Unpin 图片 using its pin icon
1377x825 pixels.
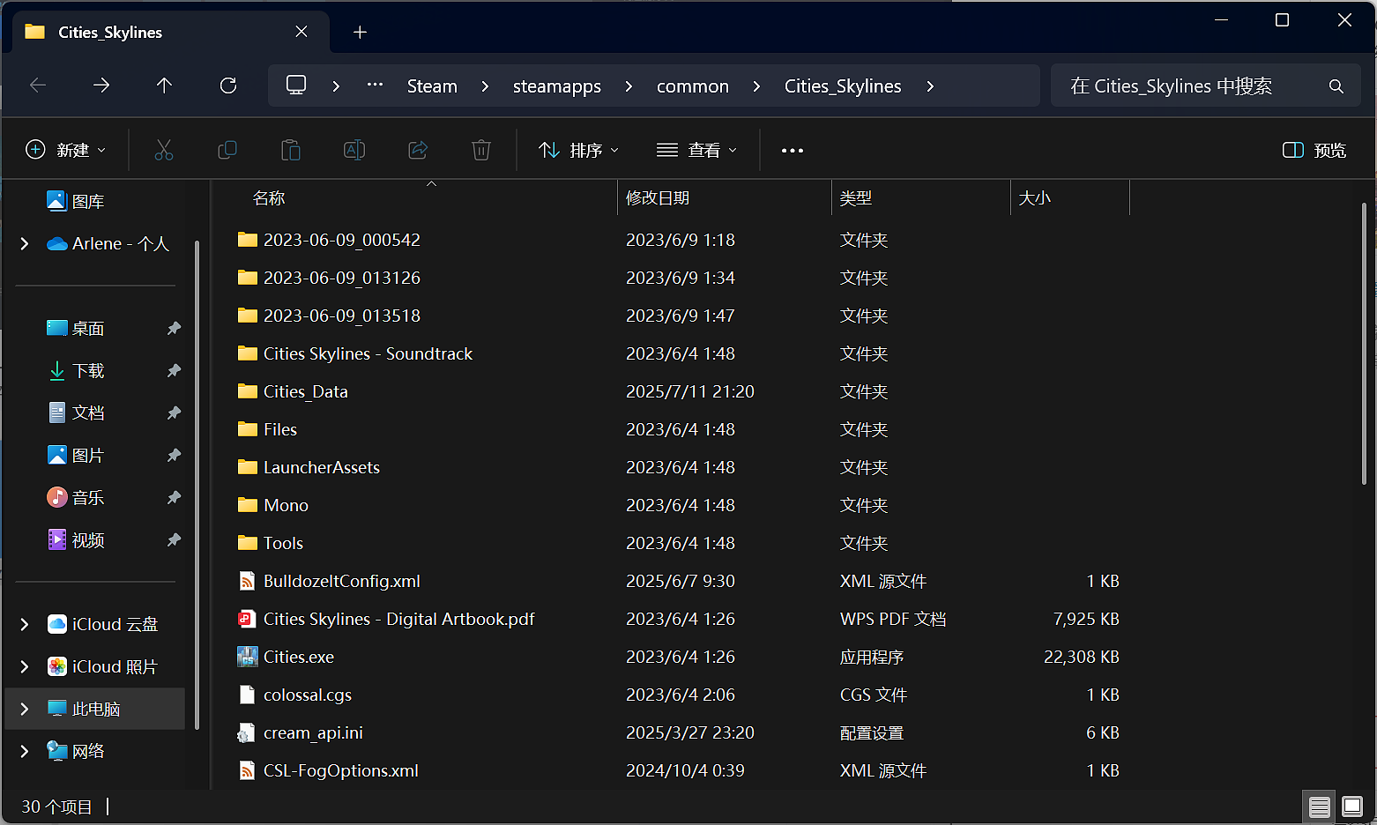click(x=174, y=456)
